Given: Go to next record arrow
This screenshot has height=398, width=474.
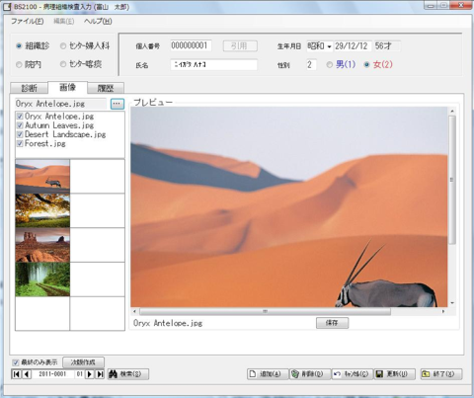Looking at the screenshot, I should coord(90,374).
